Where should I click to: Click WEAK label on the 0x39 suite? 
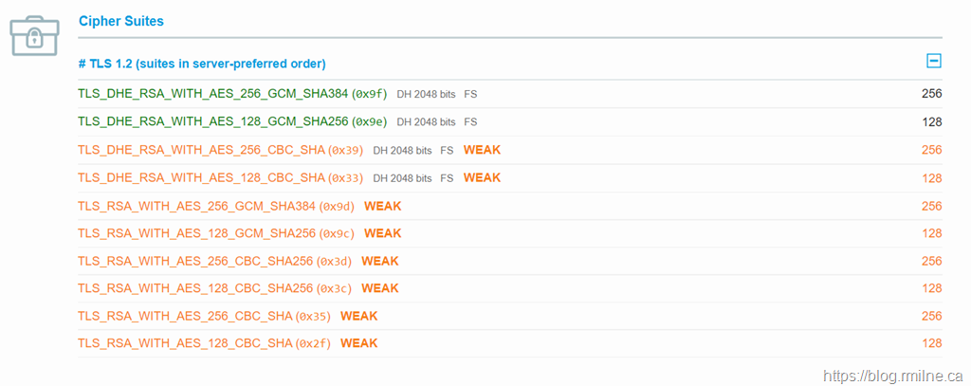pos(482,150)
